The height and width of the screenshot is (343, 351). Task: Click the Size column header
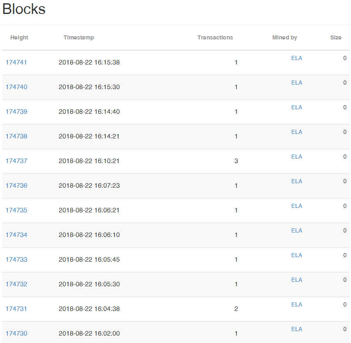pos(336,37)
